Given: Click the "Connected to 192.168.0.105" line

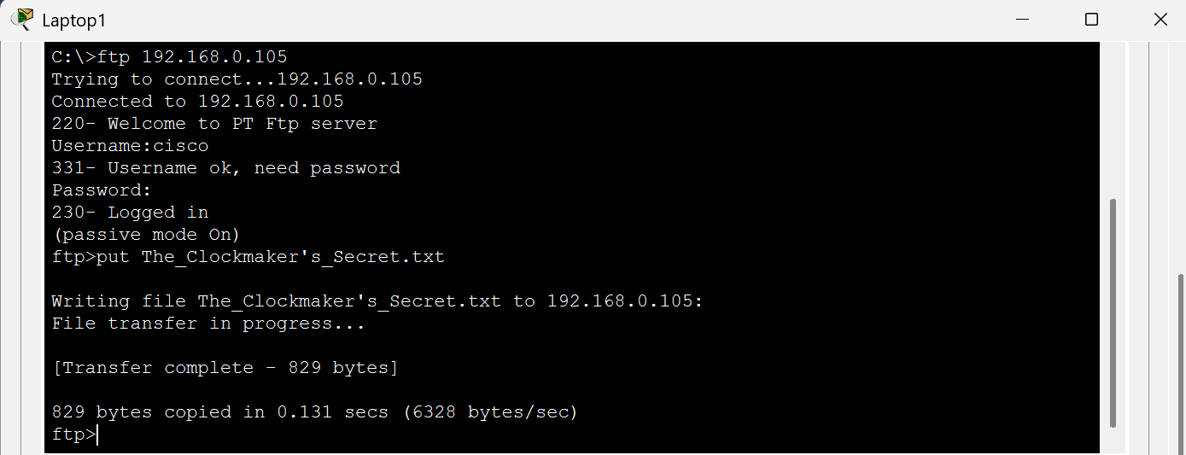Looking at the screenshot, I should click(x=197, y=102).
